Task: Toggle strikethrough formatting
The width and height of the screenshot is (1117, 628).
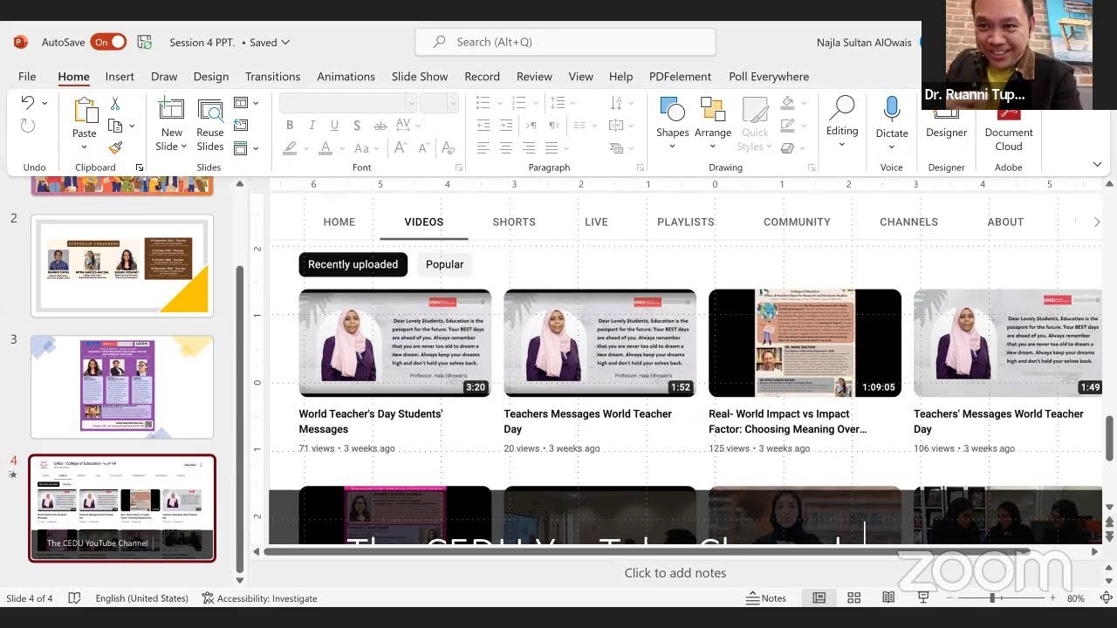Action: click(x=380, y=126)
